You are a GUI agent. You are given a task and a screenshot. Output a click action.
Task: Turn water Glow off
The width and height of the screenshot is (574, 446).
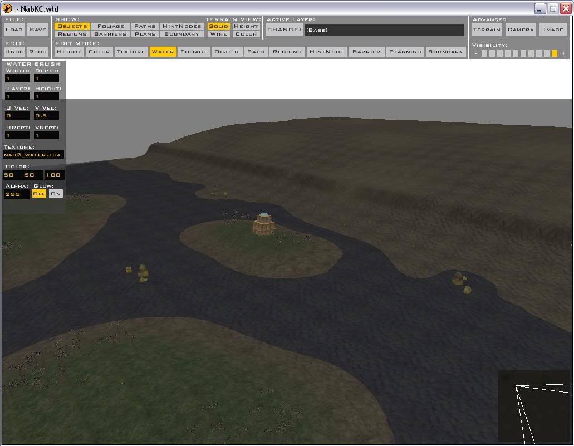pyautogui.click(x=39, y=194)
